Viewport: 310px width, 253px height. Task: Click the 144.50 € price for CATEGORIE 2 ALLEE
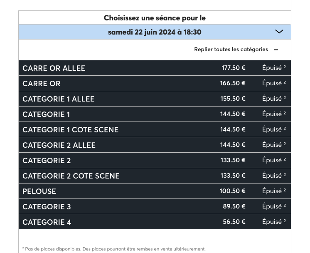233,145
